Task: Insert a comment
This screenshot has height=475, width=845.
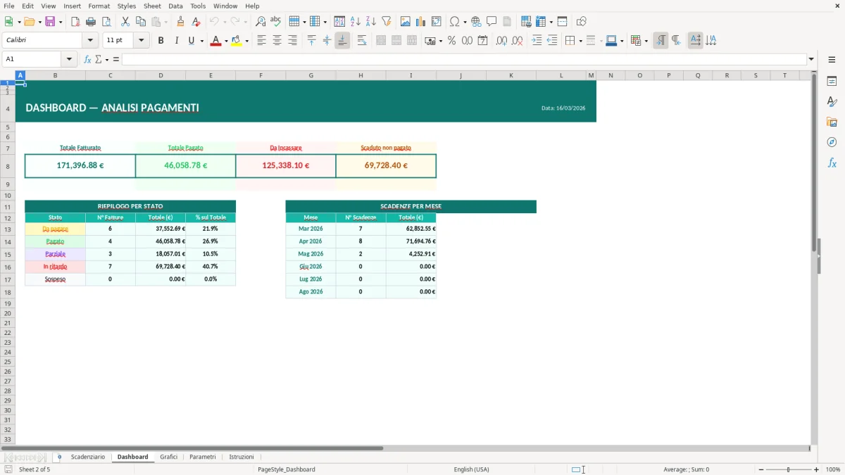Action: [492, 22]
